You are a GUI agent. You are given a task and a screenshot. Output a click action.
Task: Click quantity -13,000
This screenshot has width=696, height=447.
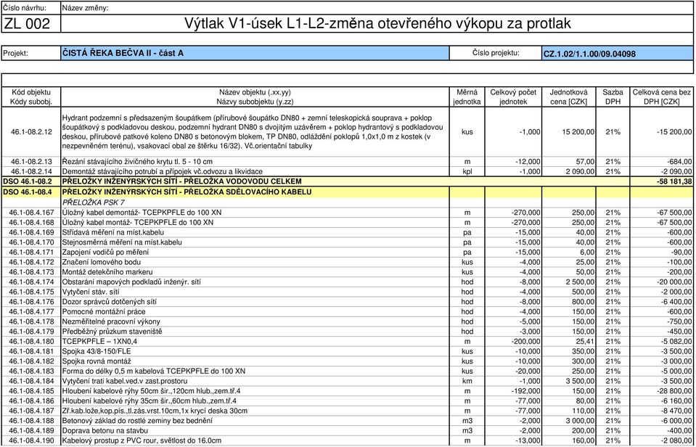coord(528,440)
